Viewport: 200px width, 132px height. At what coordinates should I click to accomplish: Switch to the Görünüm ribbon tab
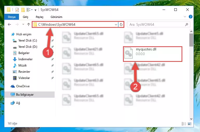click(x=56, y=17)
